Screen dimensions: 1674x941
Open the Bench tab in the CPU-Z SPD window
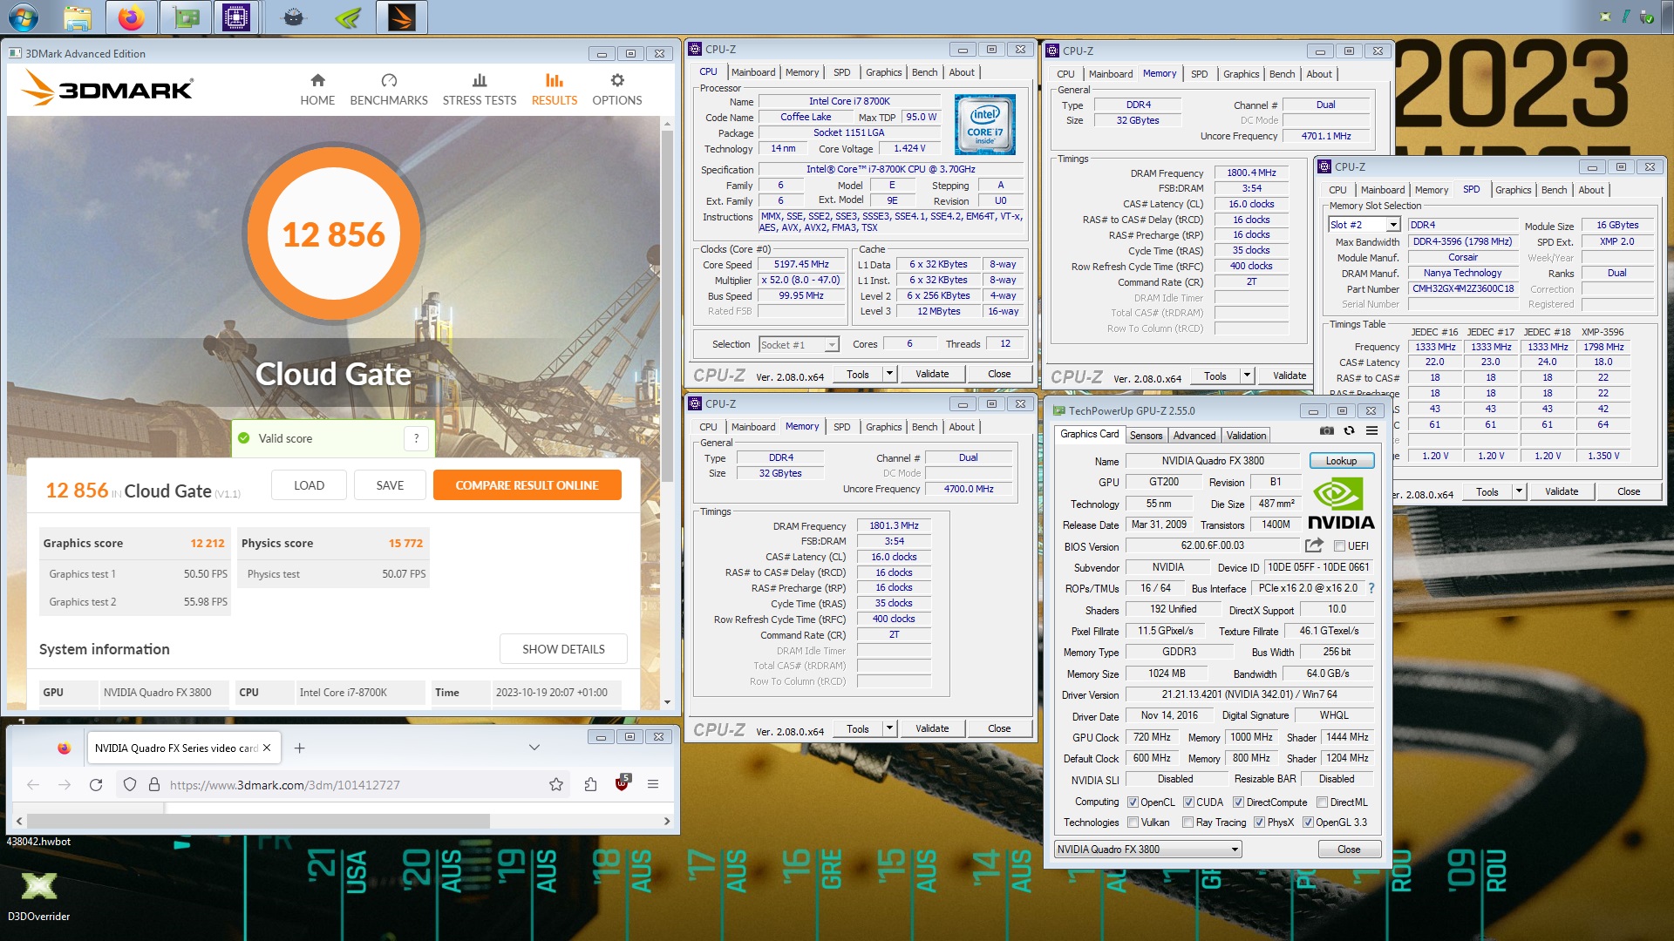tap(1554, 190)
